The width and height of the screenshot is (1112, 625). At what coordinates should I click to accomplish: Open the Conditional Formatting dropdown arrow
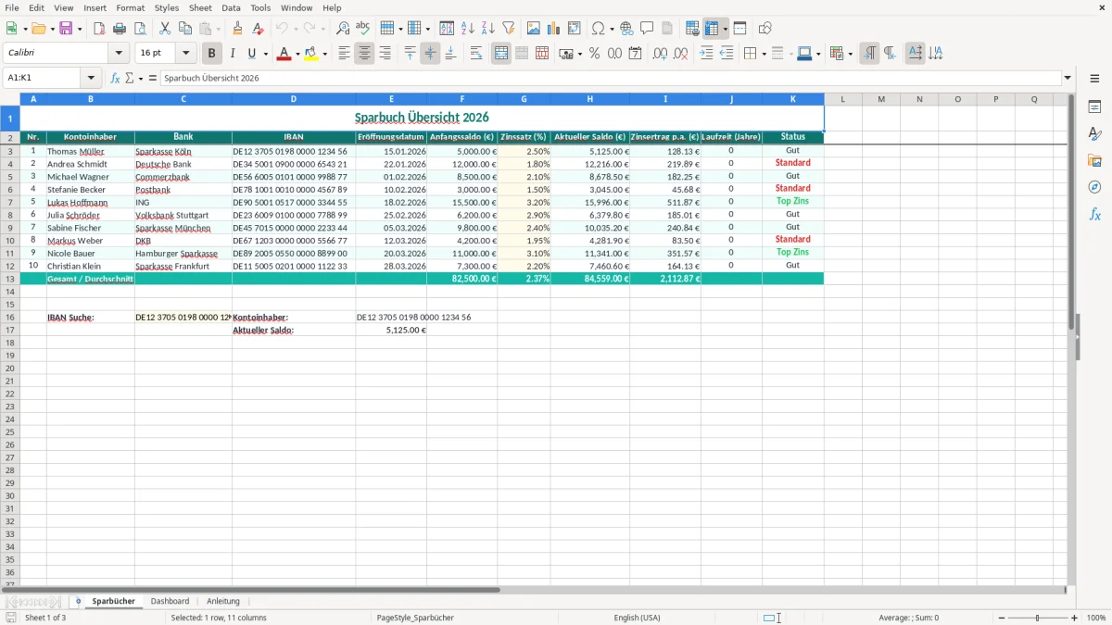click(850, 54)
